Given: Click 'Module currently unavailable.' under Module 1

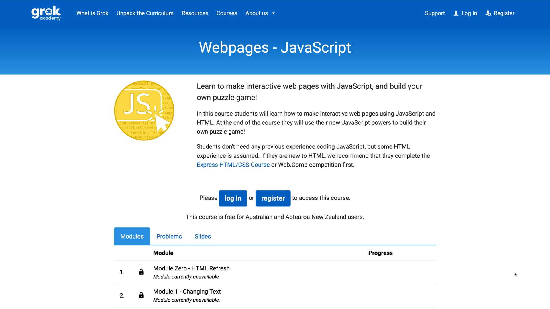Looking at the screenshot, I should [x=186, y=300].
